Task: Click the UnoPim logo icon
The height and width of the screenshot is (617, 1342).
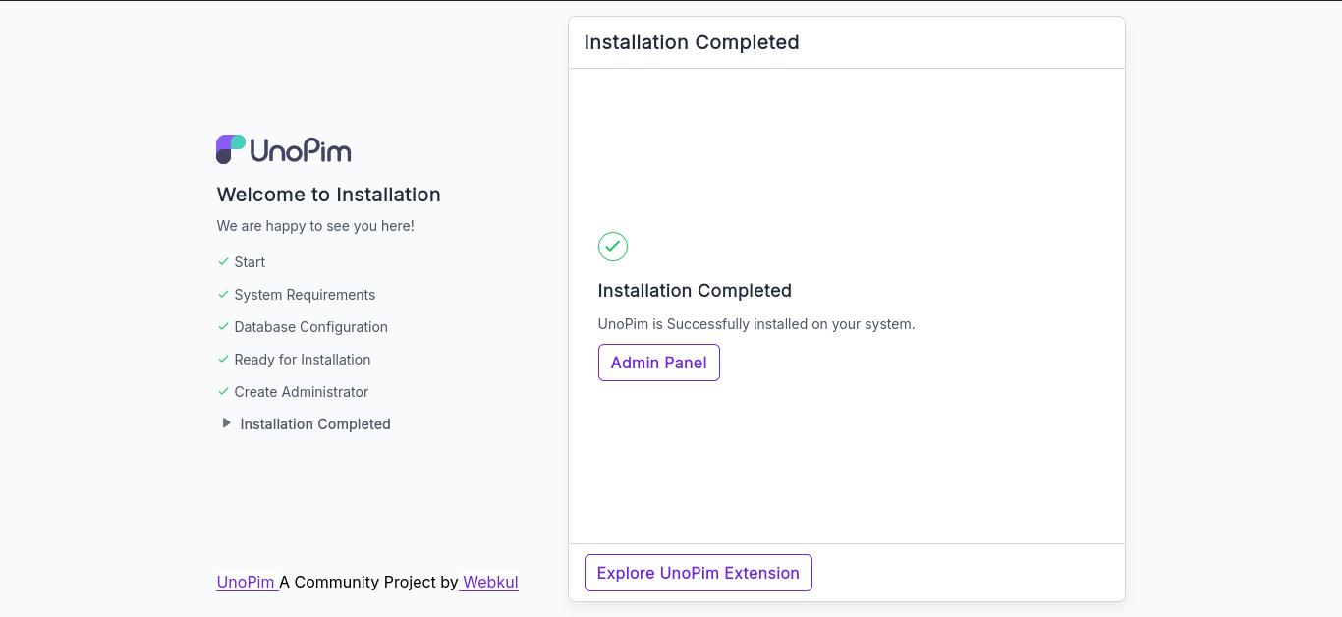Action: tap(231, 149)
